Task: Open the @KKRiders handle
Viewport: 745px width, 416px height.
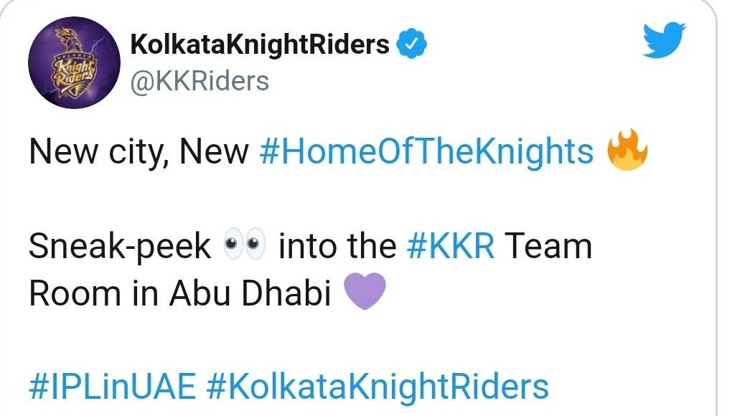Action: point(200,81)
